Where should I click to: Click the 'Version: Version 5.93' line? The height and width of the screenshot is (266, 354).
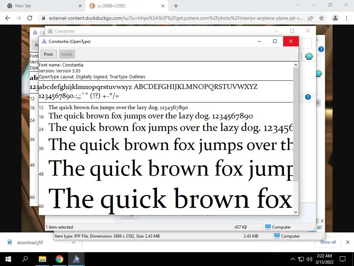pos(59,71)
